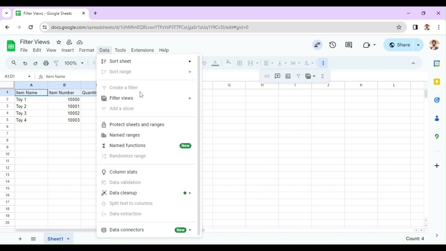Click the horizontal align icon

tap(266, 63)
